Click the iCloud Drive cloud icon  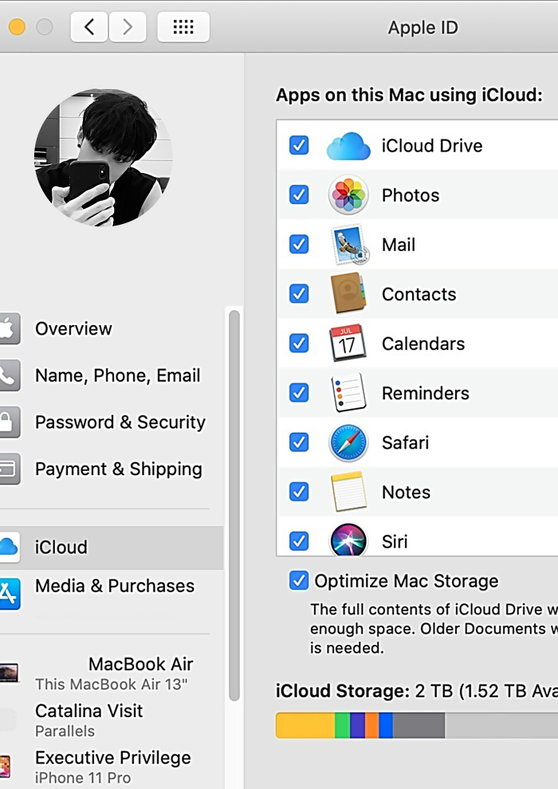pyautogui.click(x=348, y=146)
